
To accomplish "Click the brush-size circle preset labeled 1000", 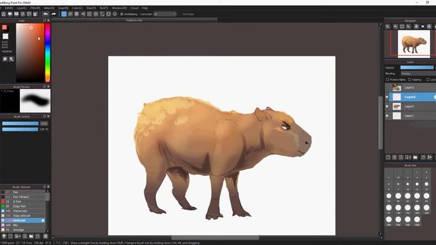I will 417,219.
